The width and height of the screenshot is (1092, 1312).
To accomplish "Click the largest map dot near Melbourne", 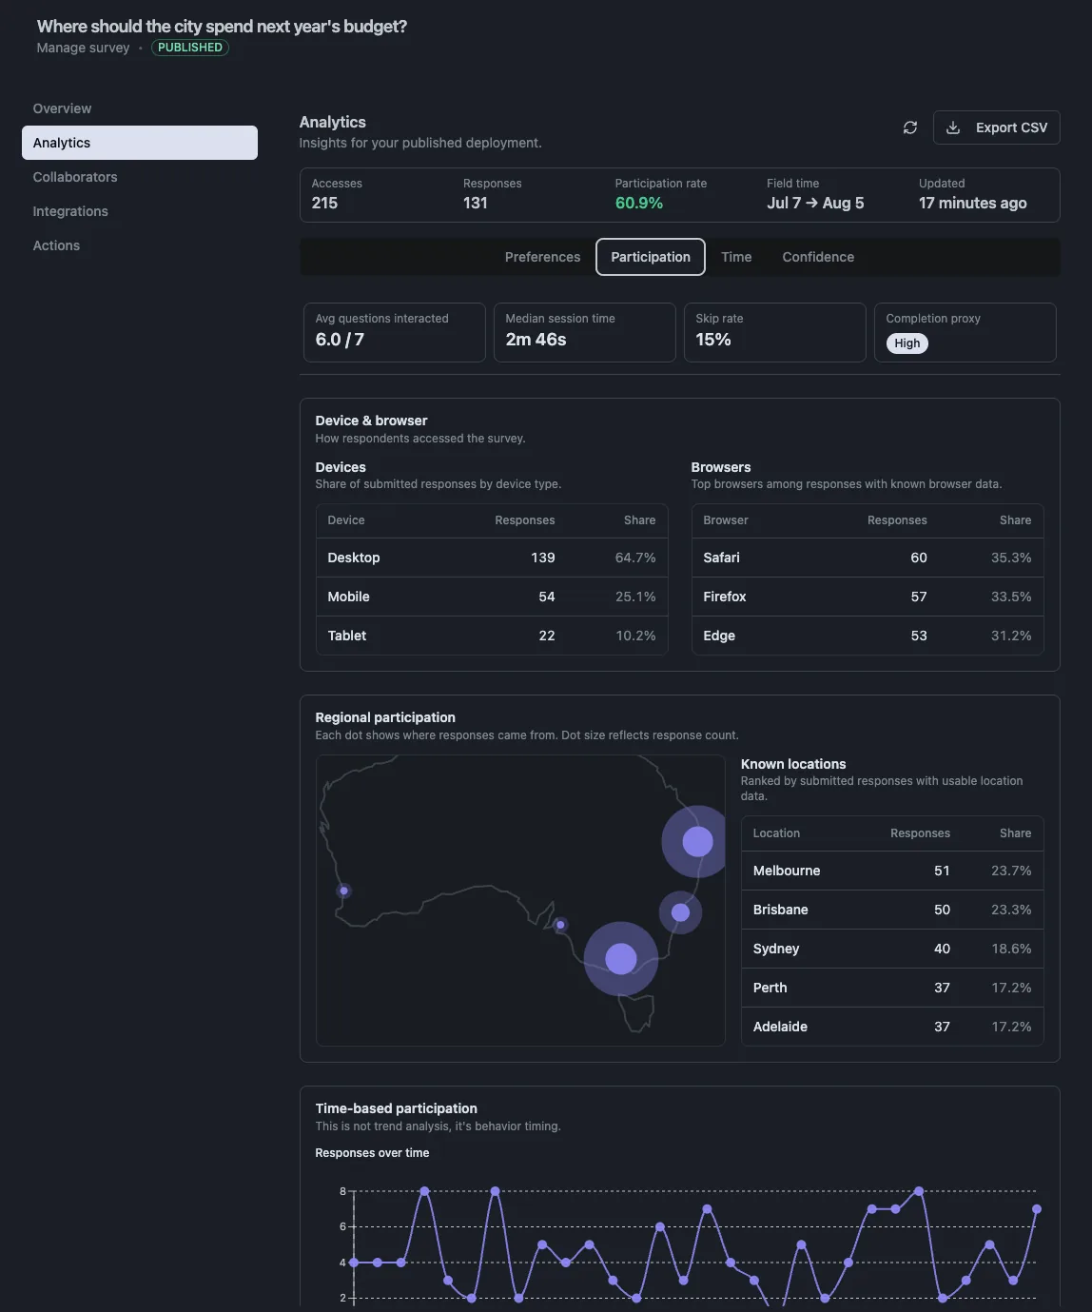I will pos(621,959).
